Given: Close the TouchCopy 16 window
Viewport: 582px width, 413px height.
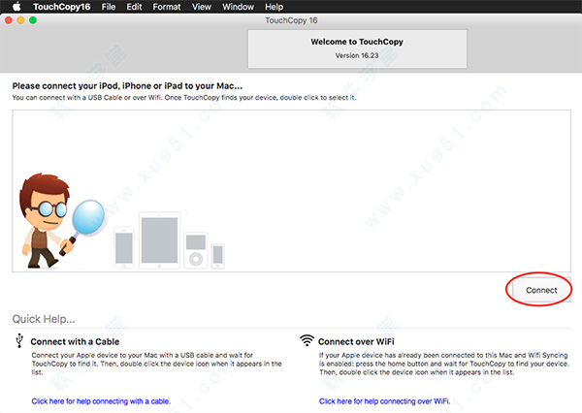Looking at the screenshot, I should pos(9,20).
